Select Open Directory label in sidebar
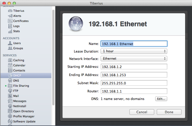Screen dimensions: 192x126 [23, 111]
